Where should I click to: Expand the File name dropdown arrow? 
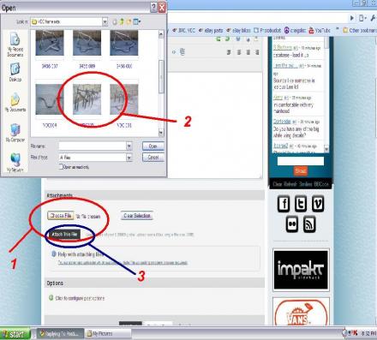coord(129,146)
